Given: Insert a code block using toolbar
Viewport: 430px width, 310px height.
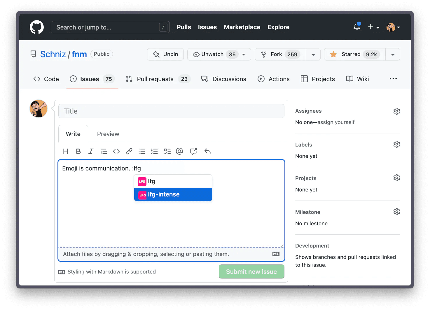Looking at the screenshot, I should (x=116, y=151).
